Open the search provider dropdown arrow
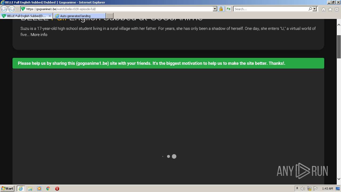The width and height of the screenshot is (341, 192). [315, 9]
